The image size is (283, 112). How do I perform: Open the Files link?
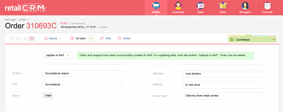(108, 39)
